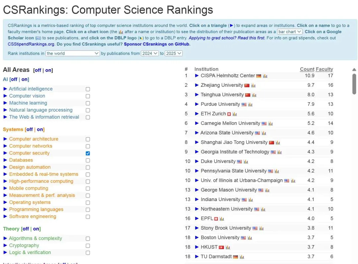Check the Cryptography area checkbox
Viewport: 358px width, 264px height.
pyautogui.click(x=88, y=246)
